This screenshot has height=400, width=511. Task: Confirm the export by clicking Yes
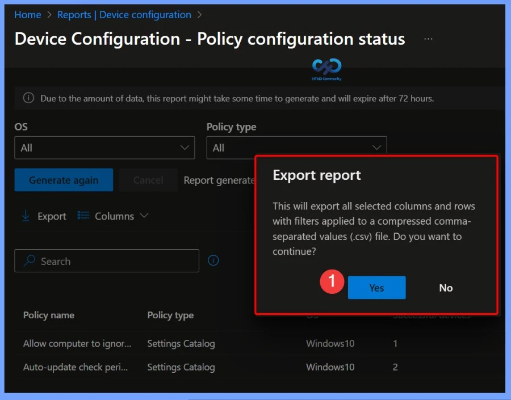click(x=376, y=288)
